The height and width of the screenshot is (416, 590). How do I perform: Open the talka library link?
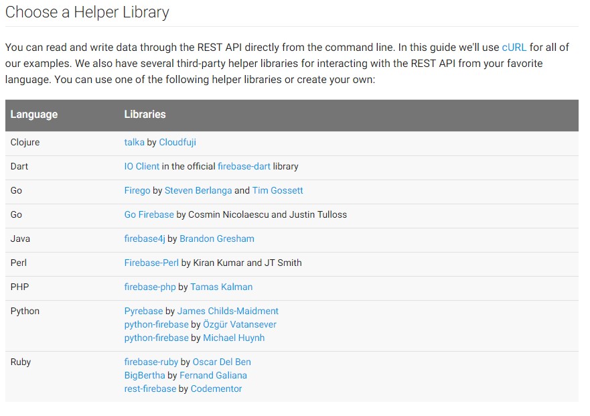[x=135, y=142]
